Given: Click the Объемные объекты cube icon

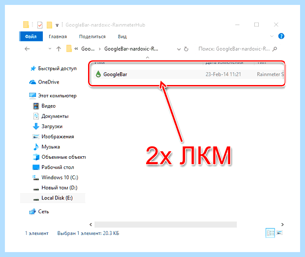Looking at the screenshot, I should [x=36, y=157].
